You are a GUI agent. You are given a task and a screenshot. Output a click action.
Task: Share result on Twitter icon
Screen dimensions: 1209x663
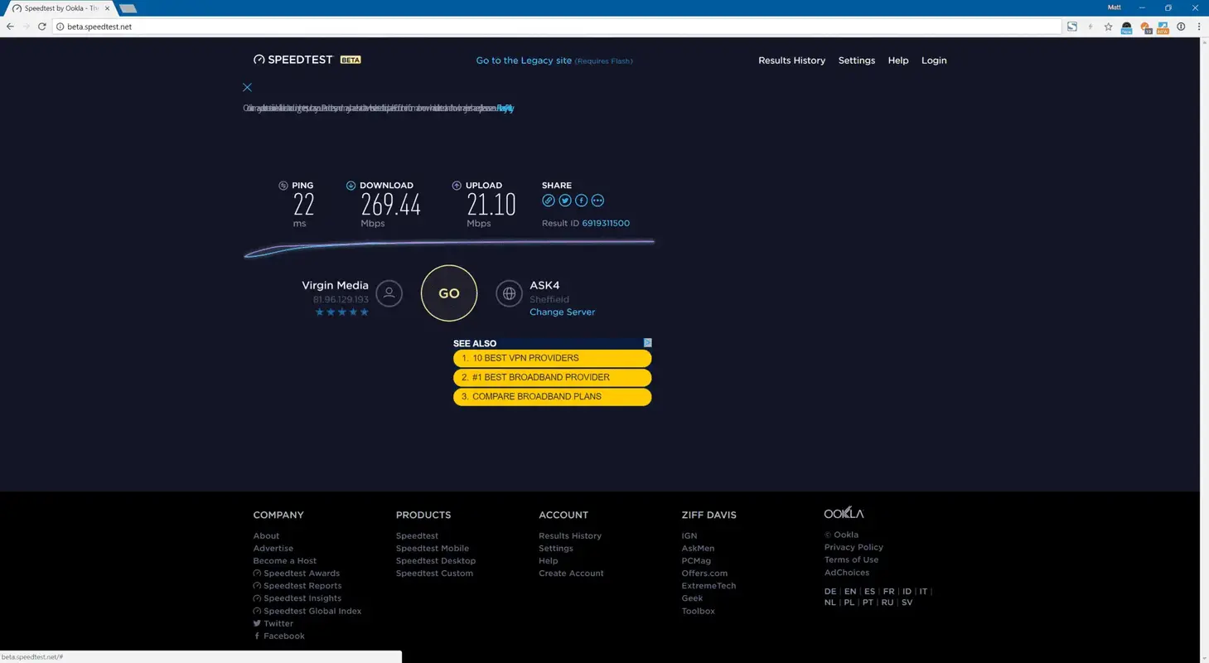(565, 201)
